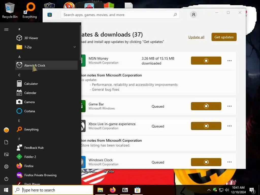Click the Store search magnifier icon
Viewport: 260px width, 195px height.
tap(175, 15)
